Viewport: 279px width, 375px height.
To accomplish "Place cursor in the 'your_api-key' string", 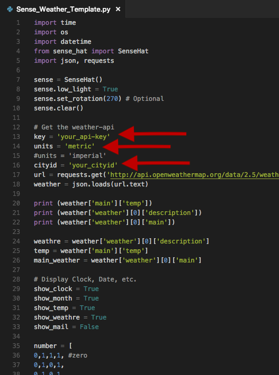I will 84,137.
